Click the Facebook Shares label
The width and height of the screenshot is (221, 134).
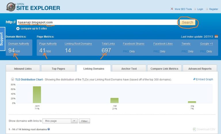(134, 44)
